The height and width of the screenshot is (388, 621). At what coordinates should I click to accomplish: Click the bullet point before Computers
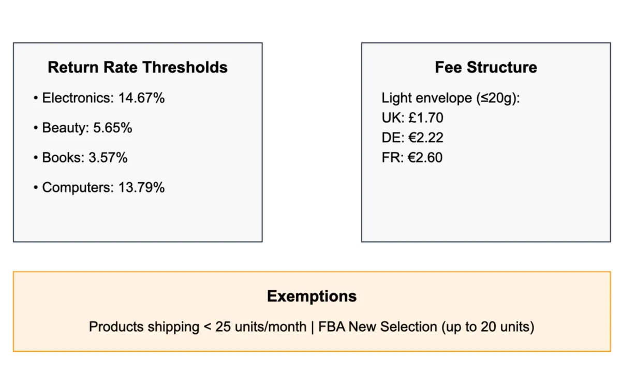pos(36,187)
